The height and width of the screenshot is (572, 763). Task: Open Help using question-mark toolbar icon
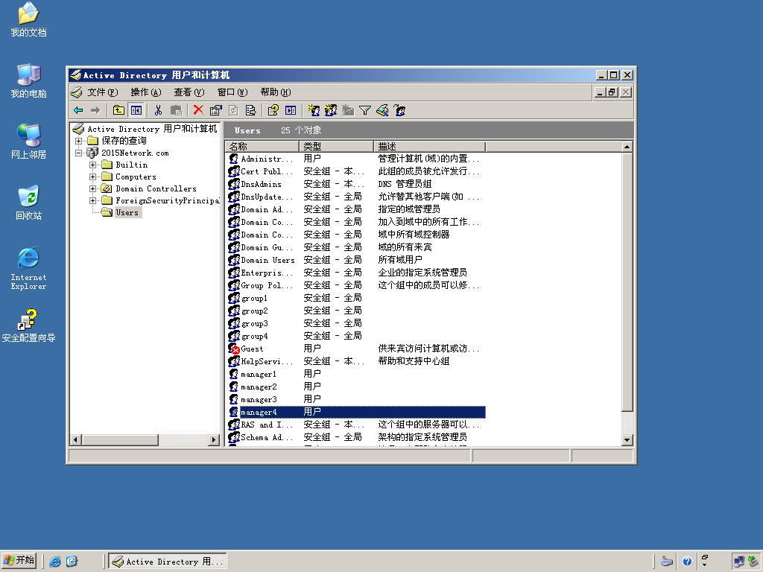pyautogui.click(x=273, y=110)
